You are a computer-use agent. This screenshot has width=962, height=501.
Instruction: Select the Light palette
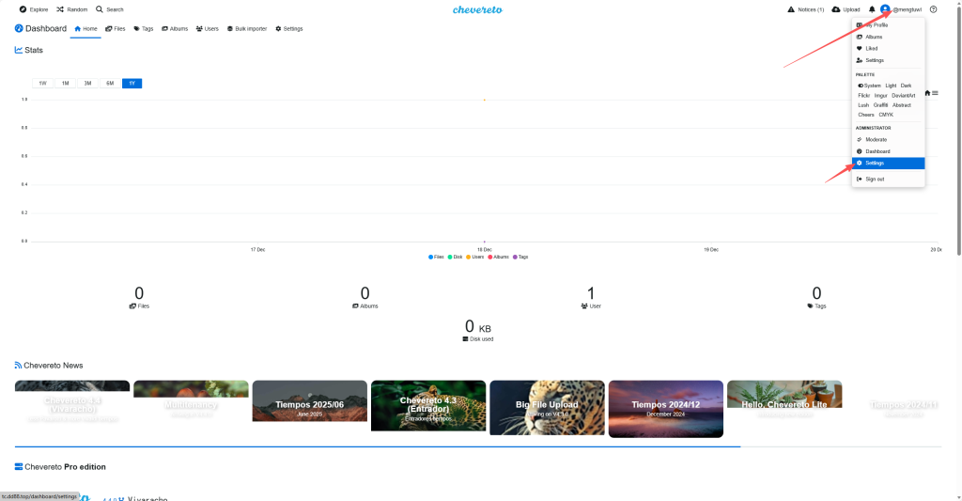coord(891,86)
